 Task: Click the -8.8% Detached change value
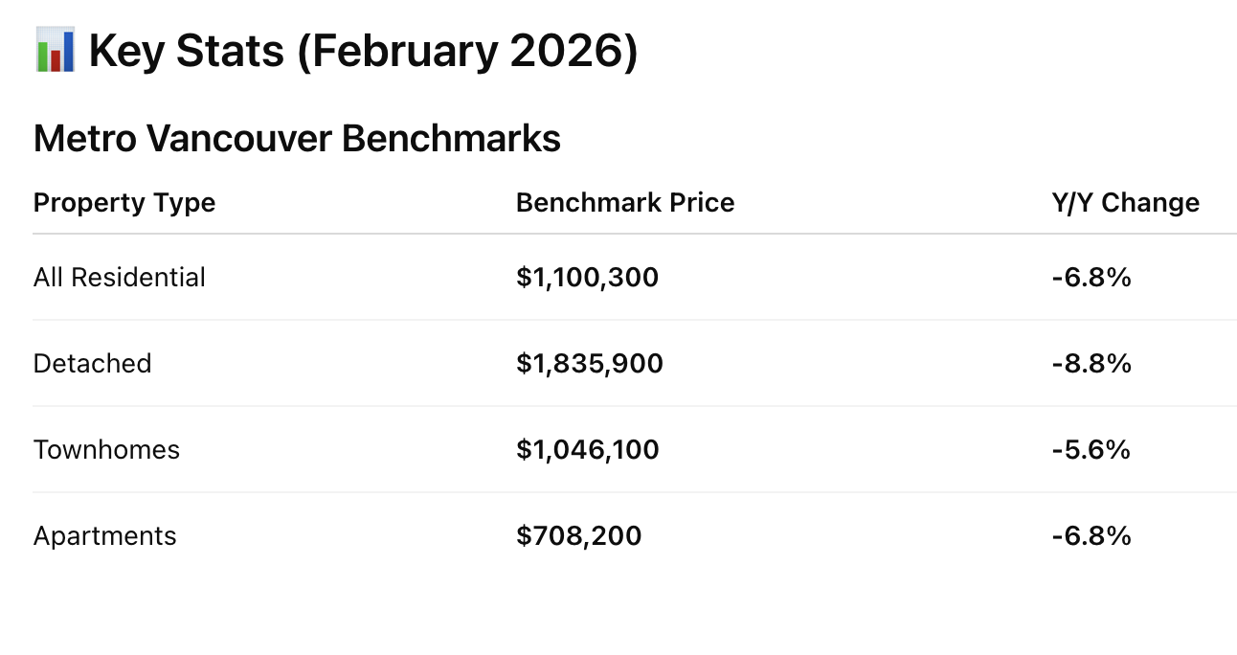(1091, 364)
